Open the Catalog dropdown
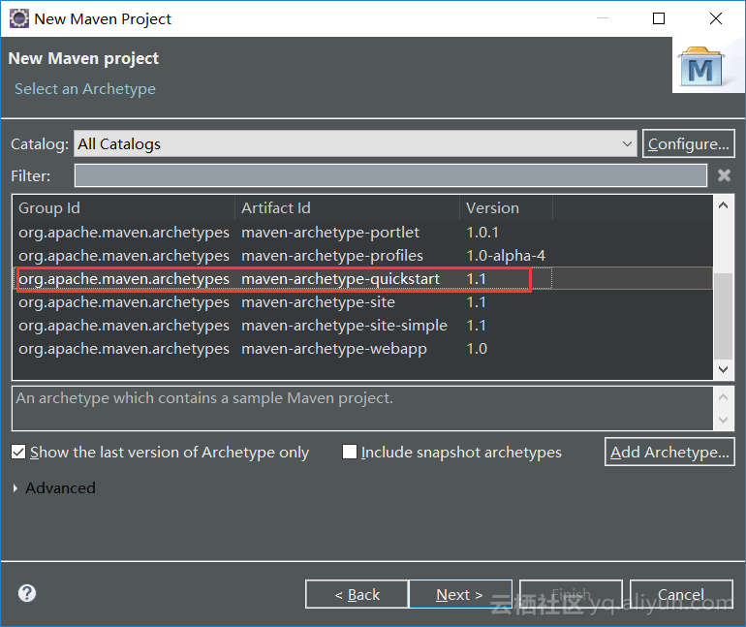 click(x=356, y=143)
